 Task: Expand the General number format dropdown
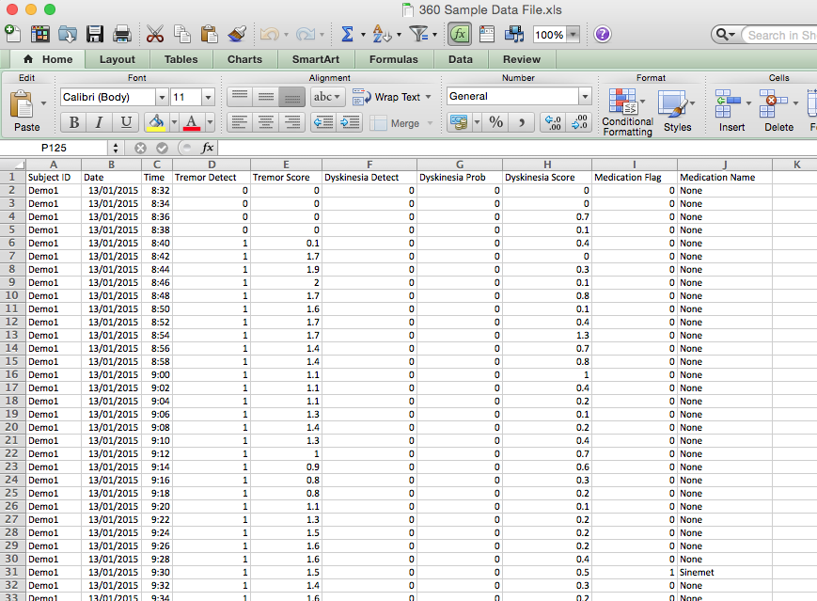(x=585, y=96)
